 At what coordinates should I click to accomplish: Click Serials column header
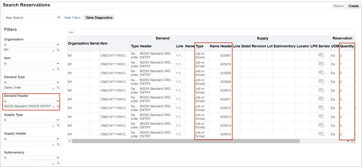[324, 46]
